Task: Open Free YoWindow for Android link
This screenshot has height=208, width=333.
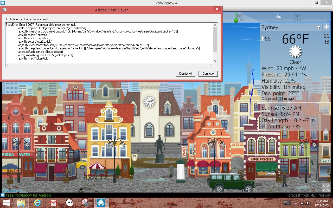Action: [x=29, y=195]
